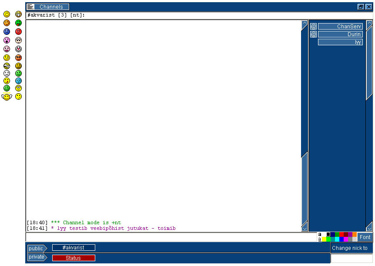
Task: Insert the pink surprised open-mouth emoticon
Action: 7,40
